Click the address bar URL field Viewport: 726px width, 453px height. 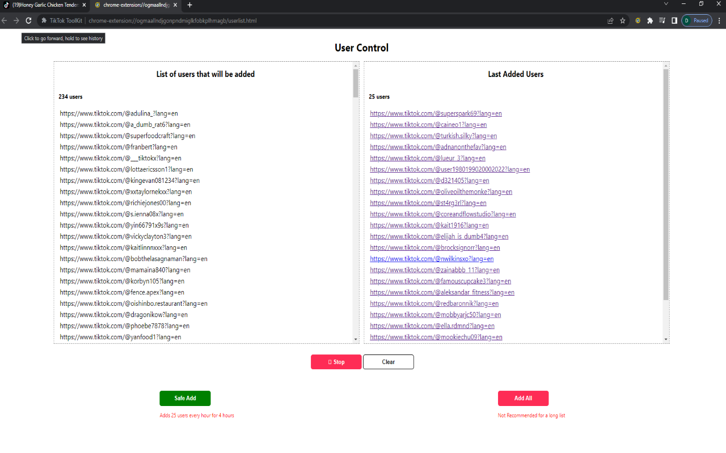coord(323,20)
